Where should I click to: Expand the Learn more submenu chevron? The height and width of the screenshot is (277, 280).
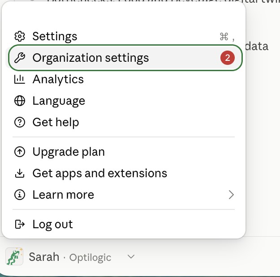point(231,195)
